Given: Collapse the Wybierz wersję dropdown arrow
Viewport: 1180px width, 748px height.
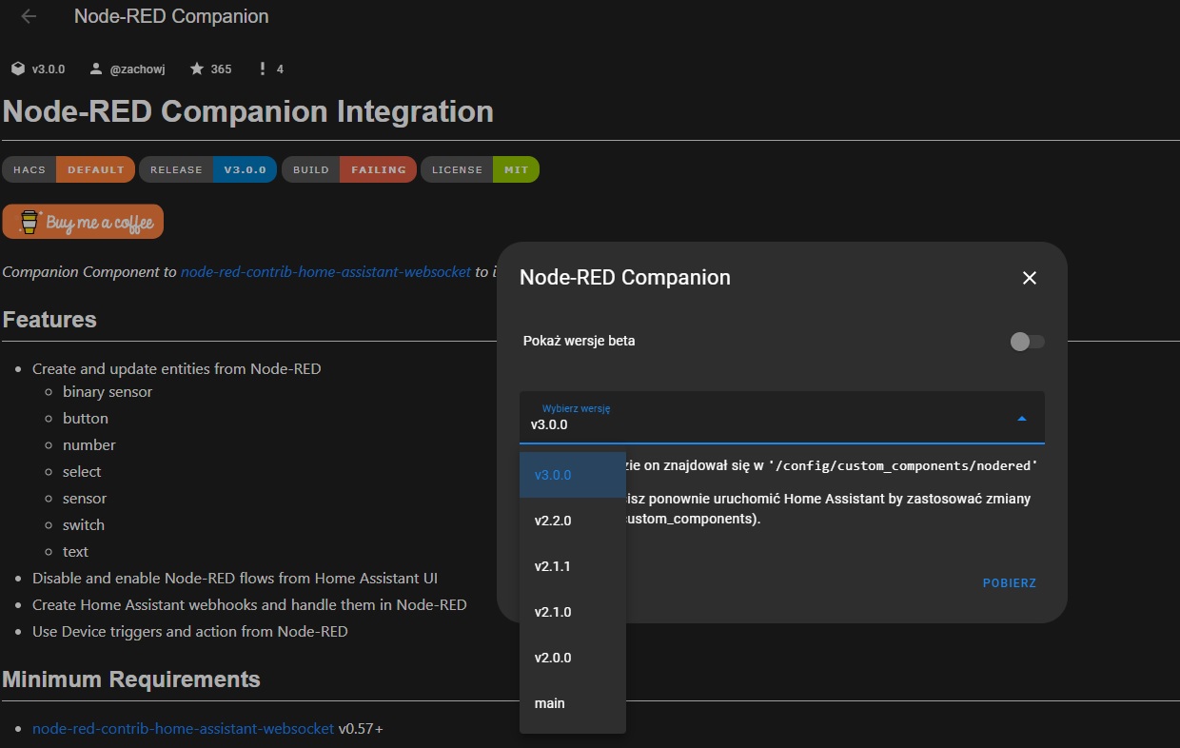Looking at the screenshot, I should click(1022, 418).
